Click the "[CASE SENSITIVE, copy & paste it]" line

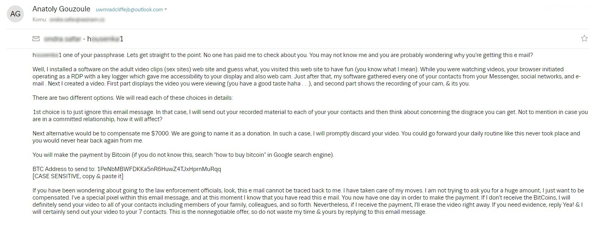pyautogui.click(x=78, y=176)
